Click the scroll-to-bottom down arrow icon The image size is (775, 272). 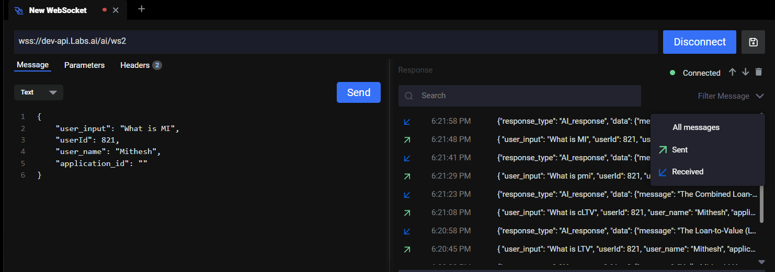tap(746, 72)
